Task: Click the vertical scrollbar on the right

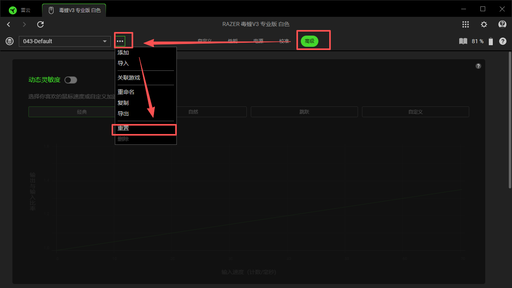Action: coord(510,120)
